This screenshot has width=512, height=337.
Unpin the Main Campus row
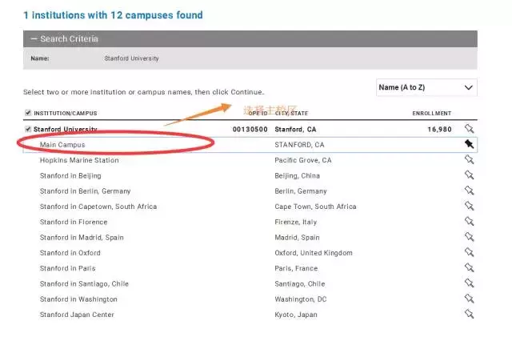click(470, 144)
